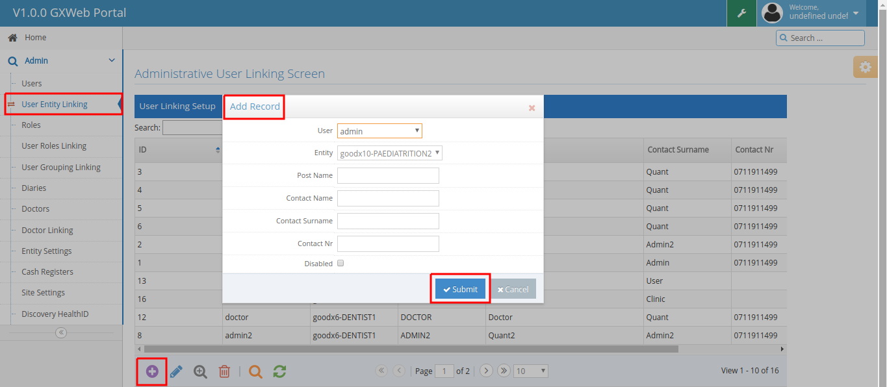Click the red trash delete icon
Image resolution: width=887 pixels, height=387 pixels.
tap(224, 371)
